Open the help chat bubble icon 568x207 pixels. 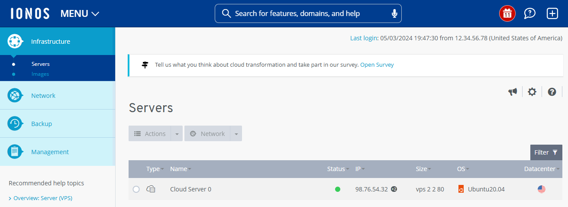pos(529,13)
